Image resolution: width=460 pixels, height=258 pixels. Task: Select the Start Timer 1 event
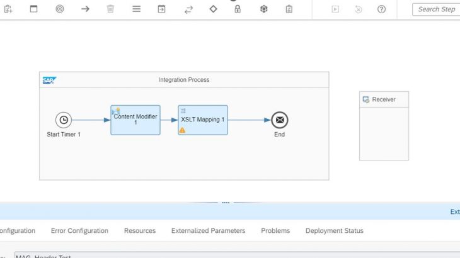click(63, 120)
